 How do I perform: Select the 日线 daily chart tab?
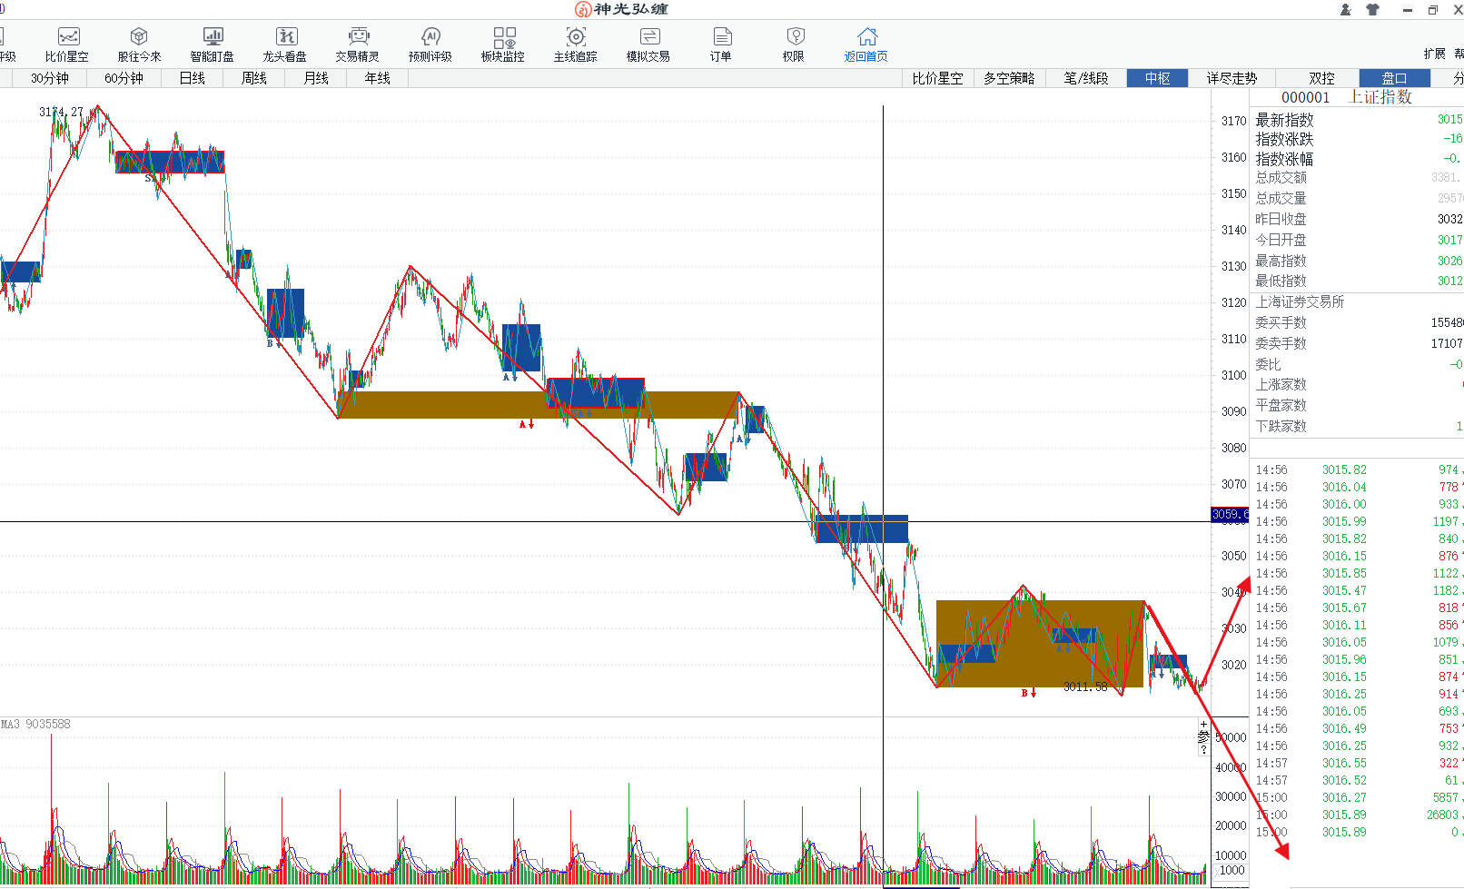coord(192,78)
